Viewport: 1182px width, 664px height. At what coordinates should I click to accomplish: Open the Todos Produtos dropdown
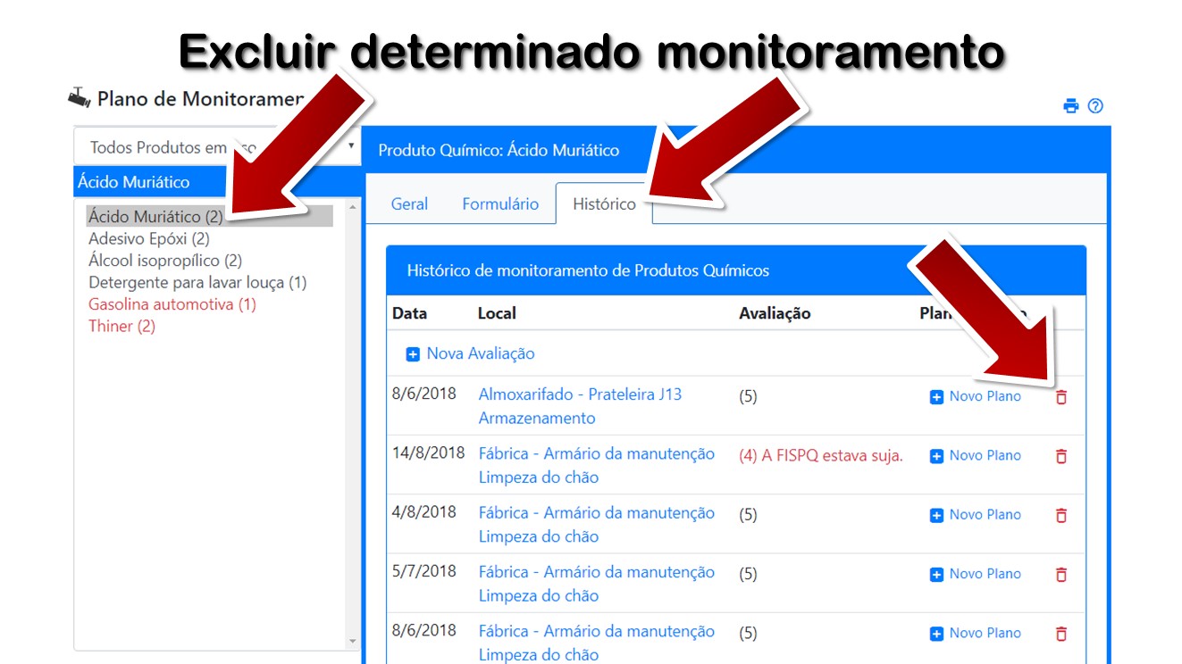pyautogui.click(x=217, y=147)
